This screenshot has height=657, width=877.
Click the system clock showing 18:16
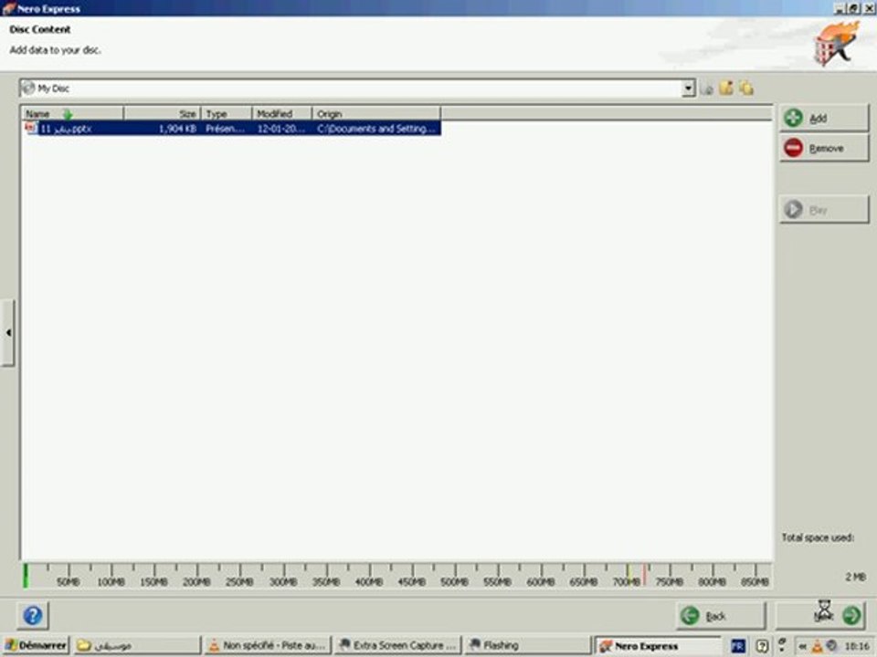[x=857, y=646]
